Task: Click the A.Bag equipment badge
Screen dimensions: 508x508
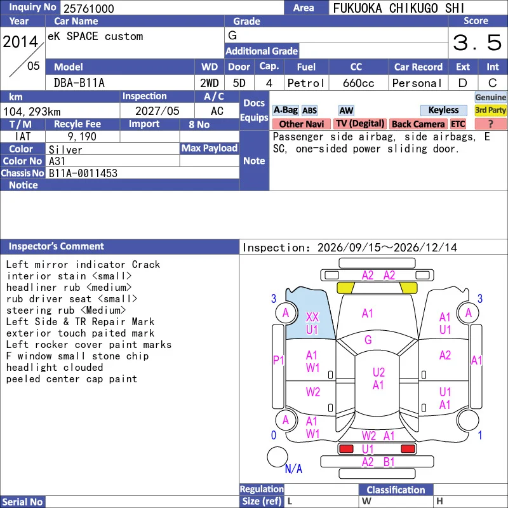Action: point(285,110)
